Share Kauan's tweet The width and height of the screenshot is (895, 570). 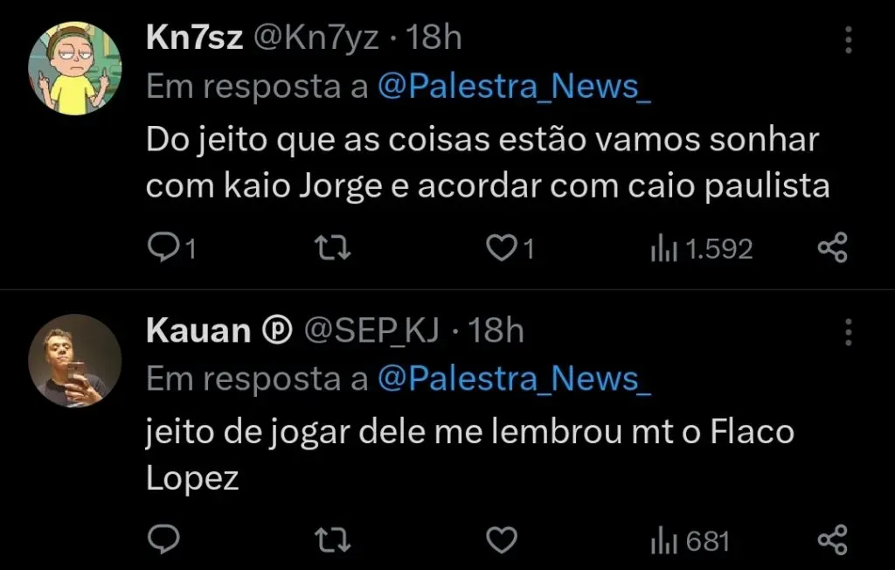click(832, 541)
